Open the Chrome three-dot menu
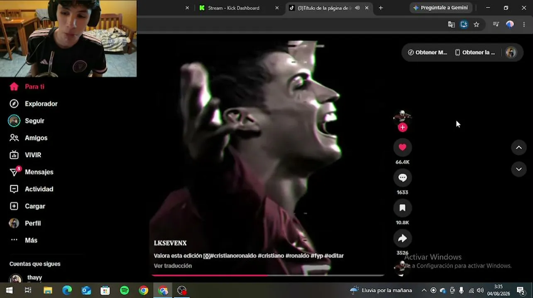 (524, 24)
